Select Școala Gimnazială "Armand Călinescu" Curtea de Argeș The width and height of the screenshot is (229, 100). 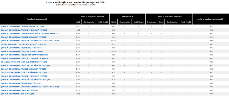[30, 87]
